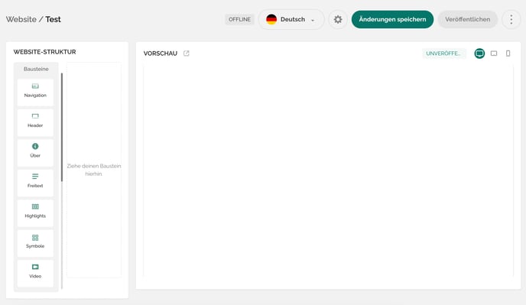Click the Ziehe deinen Baustein drop zone
Viewport: 526px width, 305px height.
point(94,170)
